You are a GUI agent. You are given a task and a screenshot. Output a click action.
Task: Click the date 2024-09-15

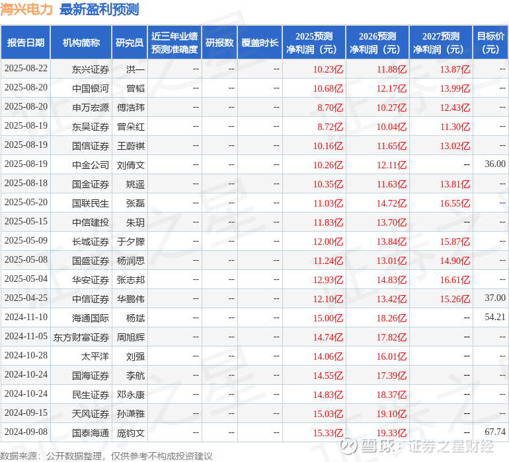(26, 412)
